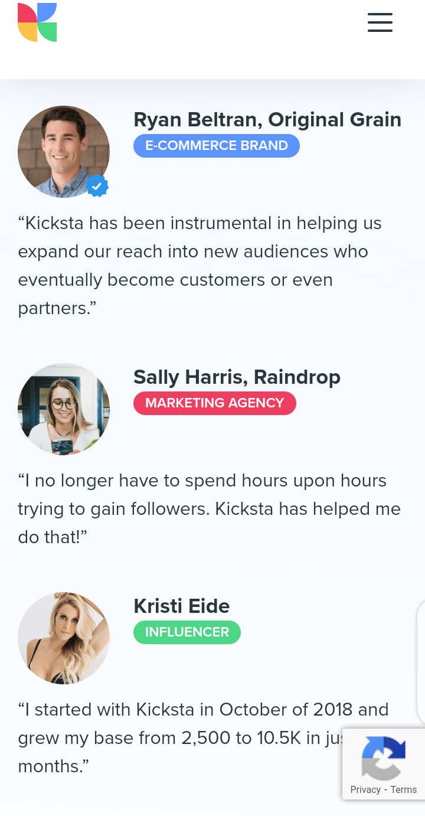Click Ryan Beltran's profile photo

62,151
